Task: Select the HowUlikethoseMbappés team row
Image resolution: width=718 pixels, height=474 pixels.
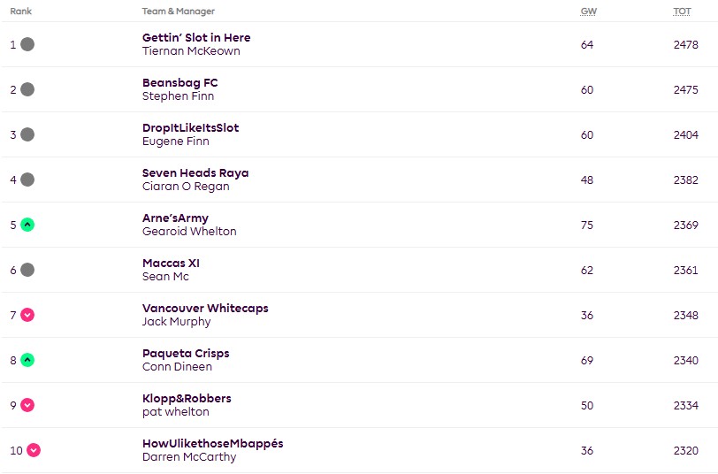Action: point(359,450)
